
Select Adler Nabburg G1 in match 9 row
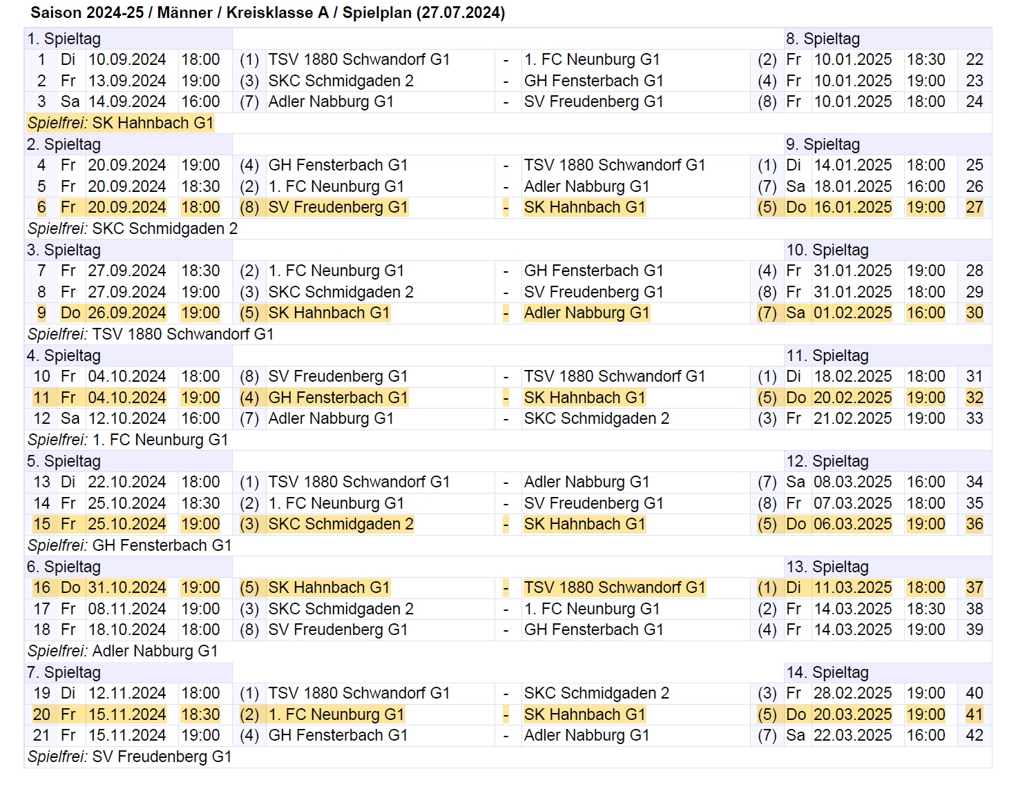586,313
